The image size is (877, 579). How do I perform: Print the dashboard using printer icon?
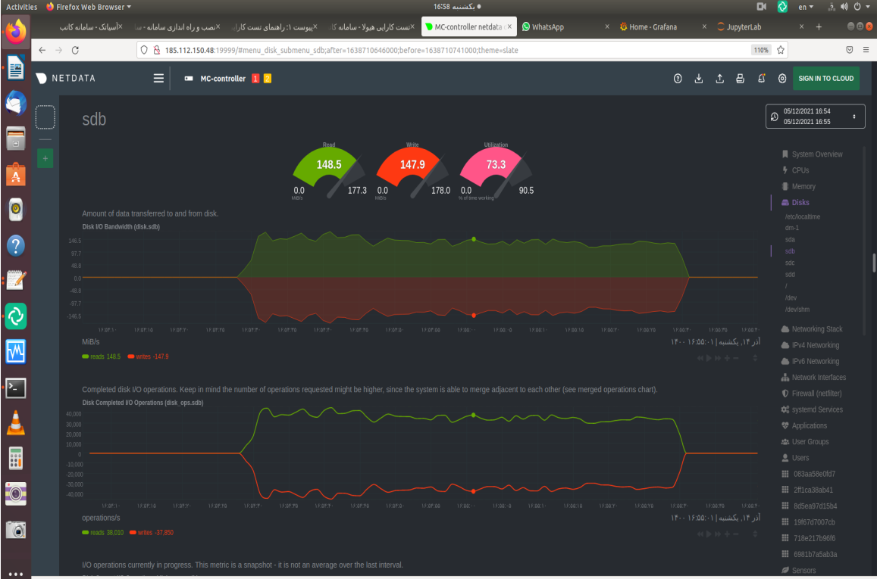coord(741,79)
